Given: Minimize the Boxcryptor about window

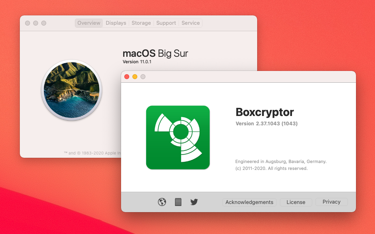Looking at the screenshot, I should 135,77.
